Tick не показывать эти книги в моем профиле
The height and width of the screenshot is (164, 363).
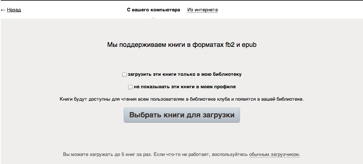click(130, 87)
